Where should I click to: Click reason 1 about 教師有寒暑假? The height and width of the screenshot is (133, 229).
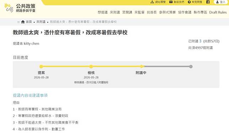(x=37, y=109)
